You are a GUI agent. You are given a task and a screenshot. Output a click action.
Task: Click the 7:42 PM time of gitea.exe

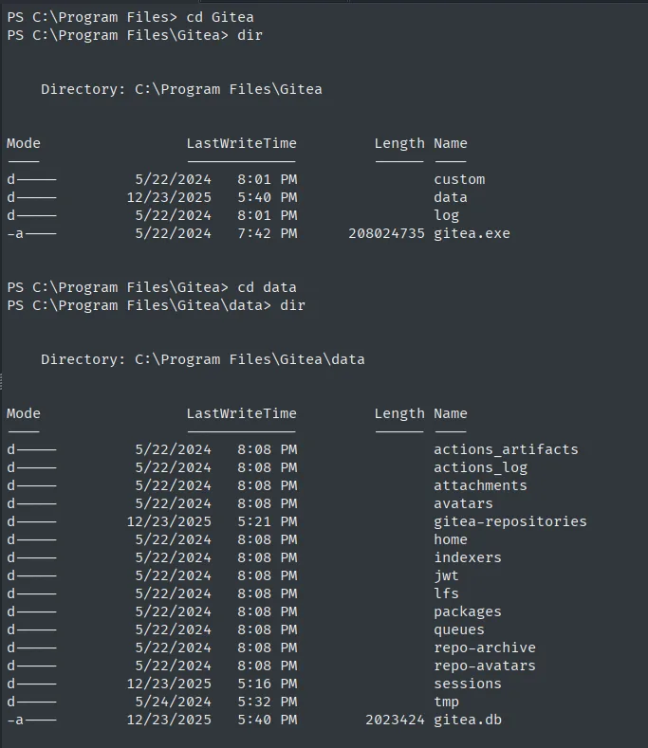[x=268, y=234]
